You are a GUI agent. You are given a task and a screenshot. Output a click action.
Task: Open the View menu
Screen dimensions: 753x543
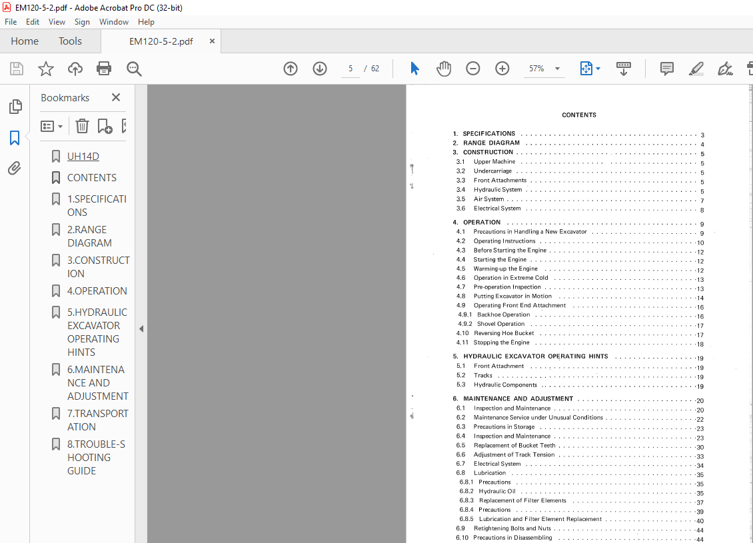[x=57, y=21]
